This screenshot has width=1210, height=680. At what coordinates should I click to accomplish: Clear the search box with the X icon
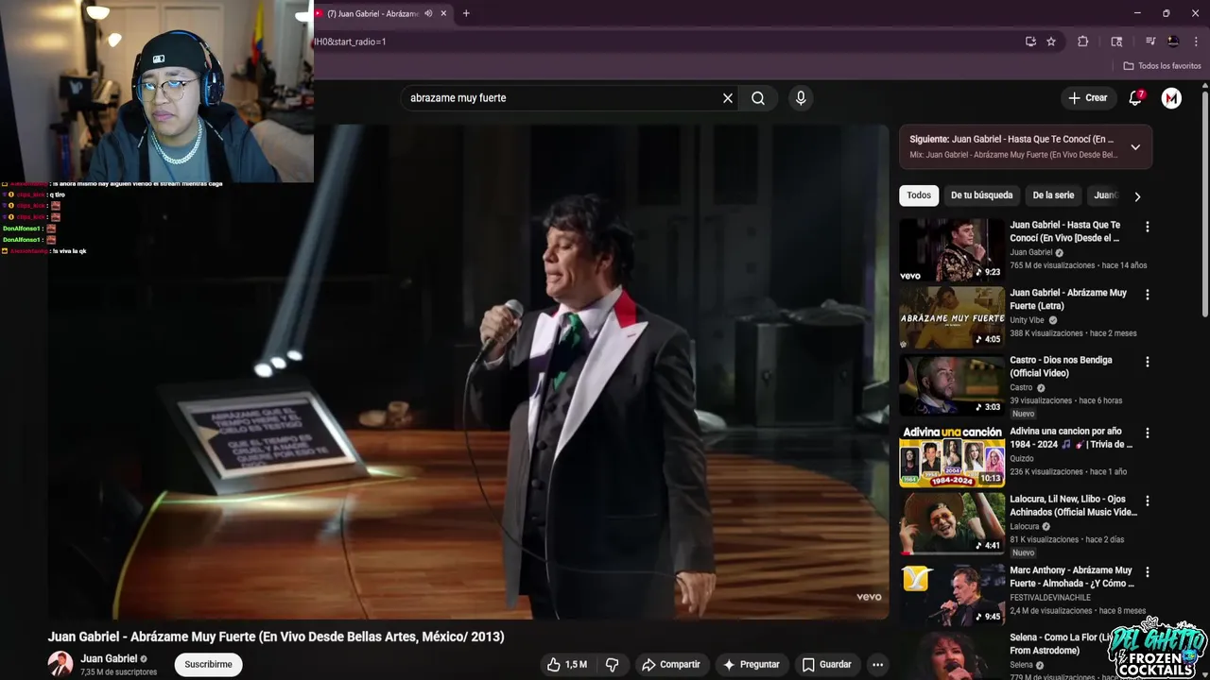coord(728,98)
